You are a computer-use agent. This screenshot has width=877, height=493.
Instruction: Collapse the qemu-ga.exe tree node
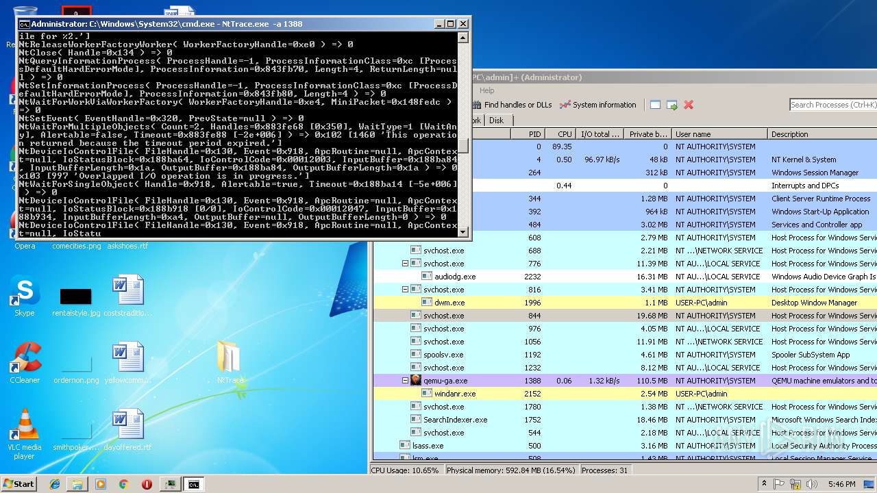[x=405, y=381]
